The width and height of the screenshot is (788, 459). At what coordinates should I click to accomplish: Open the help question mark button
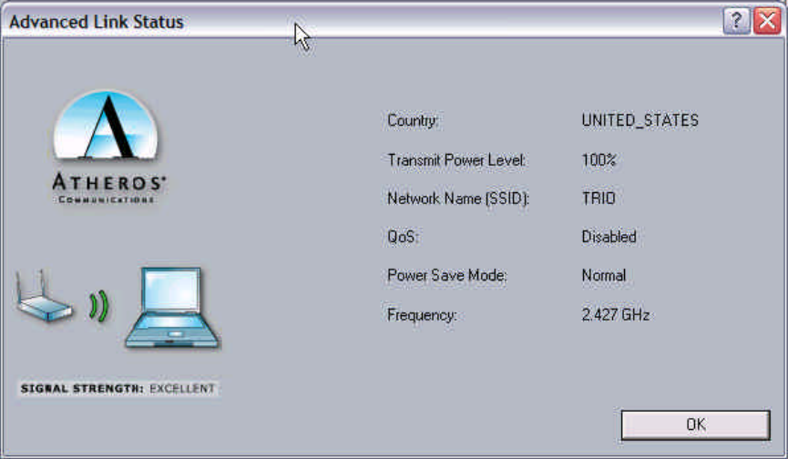tap(736, 22)
